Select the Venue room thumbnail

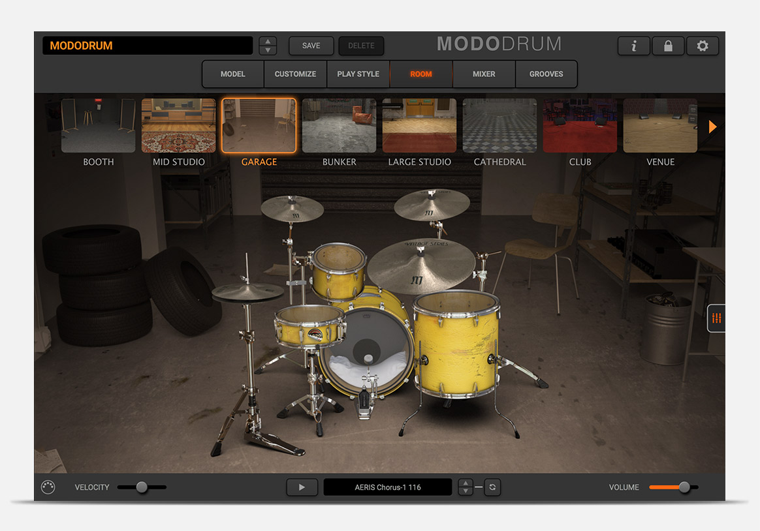point(660,125)
